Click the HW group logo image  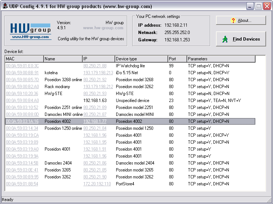[x=31, y=31]
